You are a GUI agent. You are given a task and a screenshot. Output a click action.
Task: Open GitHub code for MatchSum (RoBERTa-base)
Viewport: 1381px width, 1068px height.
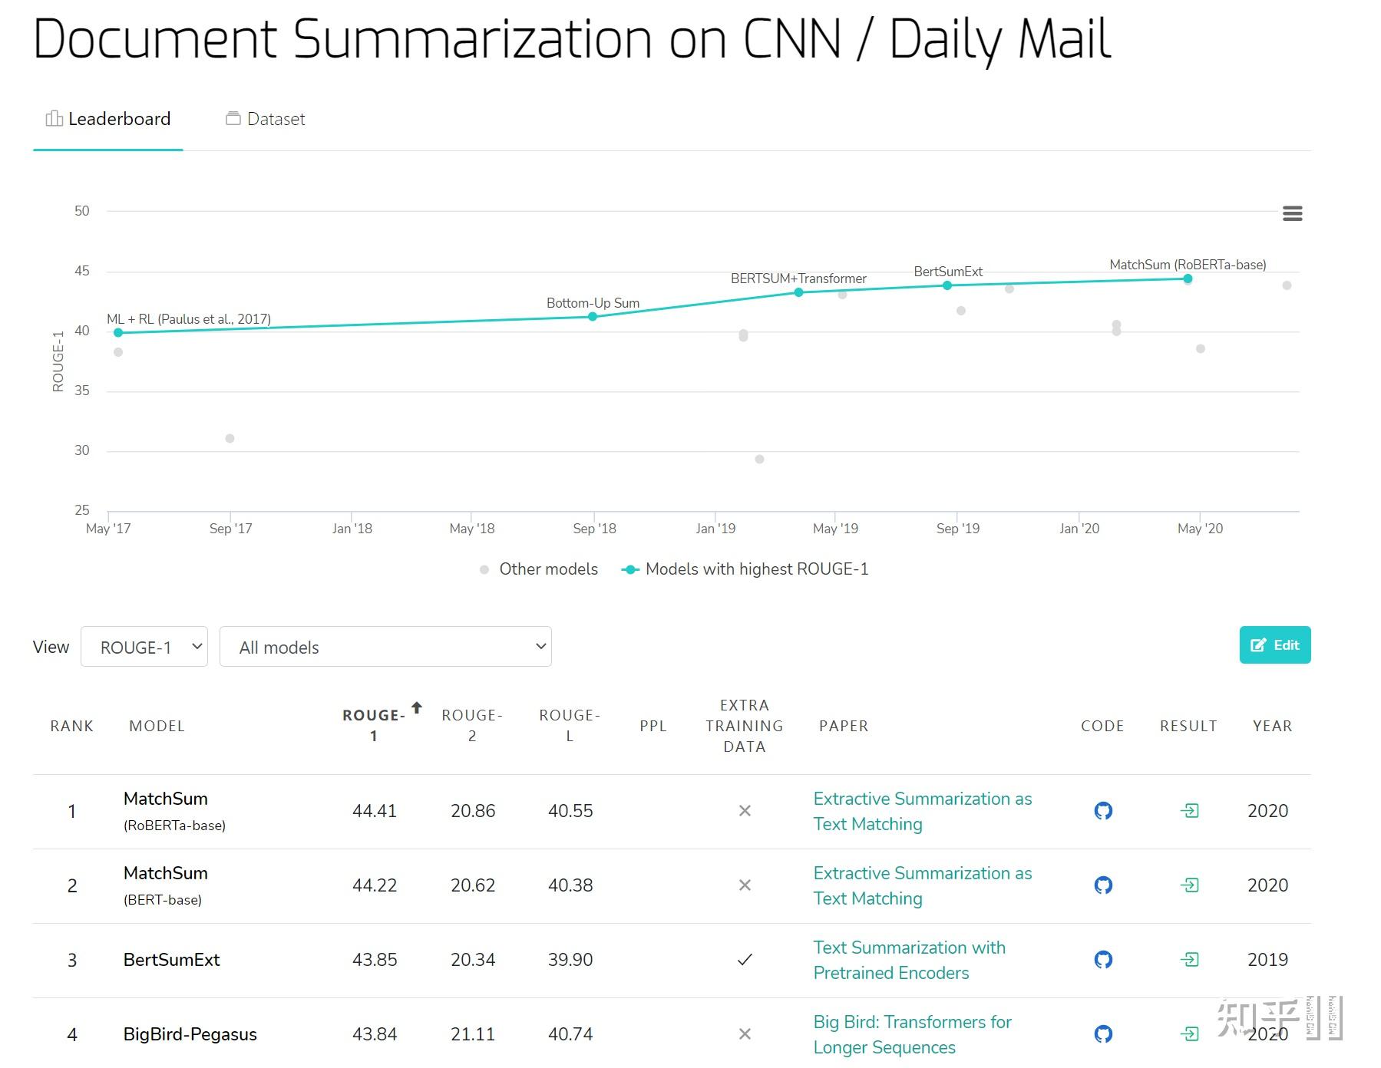(x=1103, y=810)
